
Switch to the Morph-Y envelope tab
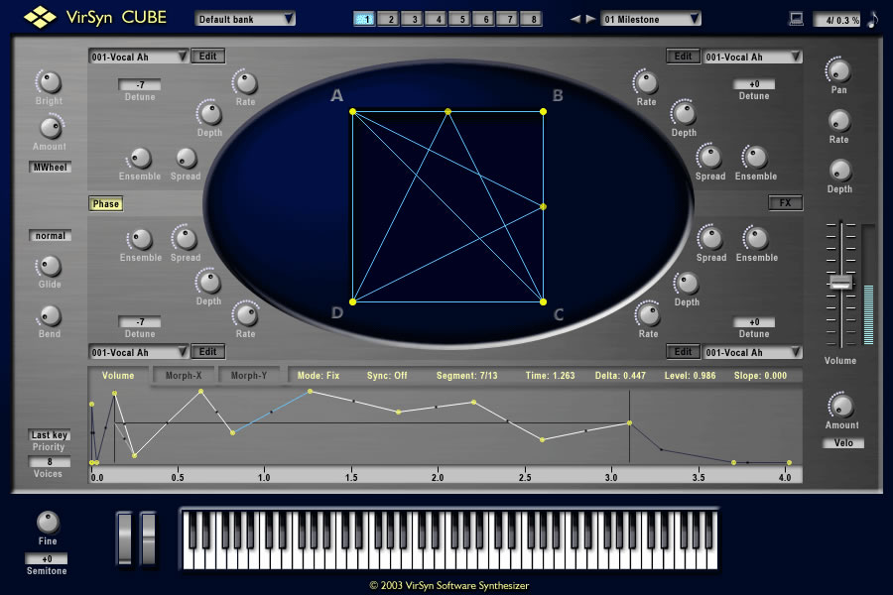pos(249,376)
